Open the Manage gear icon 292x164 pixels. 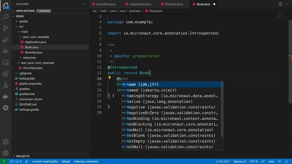[6, 153]
